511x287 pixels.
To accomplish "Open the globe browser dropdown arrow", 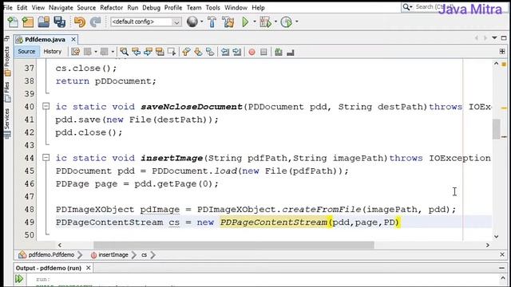I will click(x=202, y=22).
